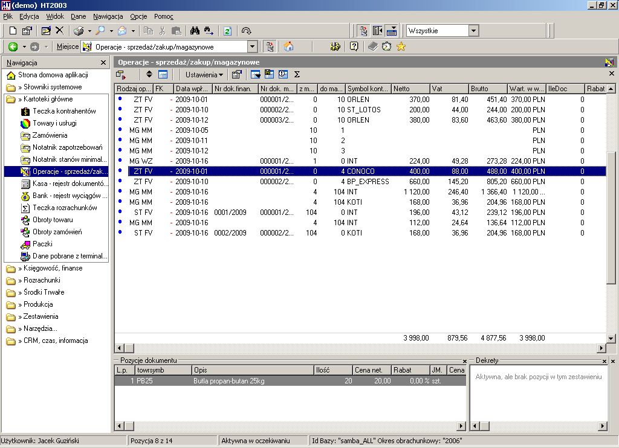Click the binoculars find icon
Image resolution: width=619 pixels, height=448 pixels.
click(x=195, y=31)
